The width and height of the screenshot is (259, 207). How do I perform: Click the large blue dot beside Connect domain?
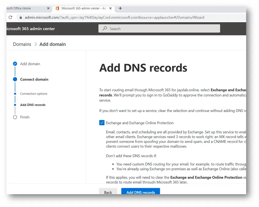[15, 79]
